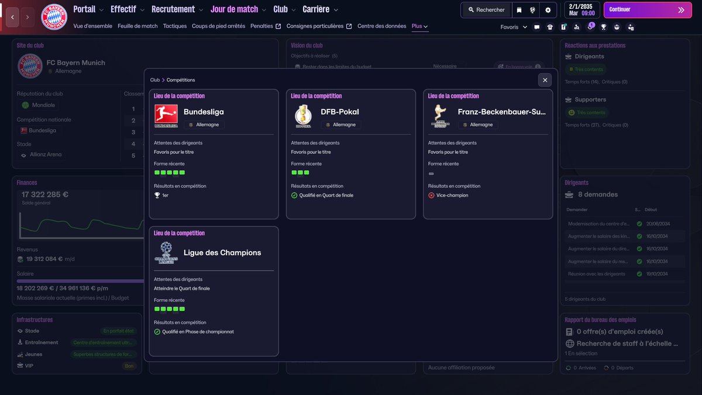The height and width of the screenshot is (395, 702).
Task: Open the shortcut icon with notification badge 1
Action: (x=590, y=27)
